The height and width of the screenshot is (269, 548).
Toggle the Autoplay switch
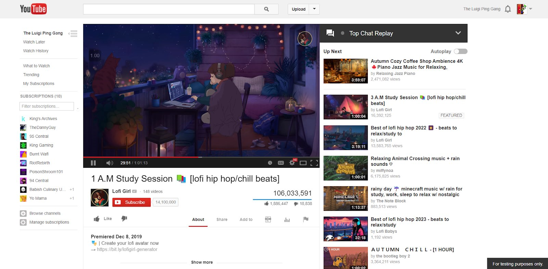coord(461,51)
